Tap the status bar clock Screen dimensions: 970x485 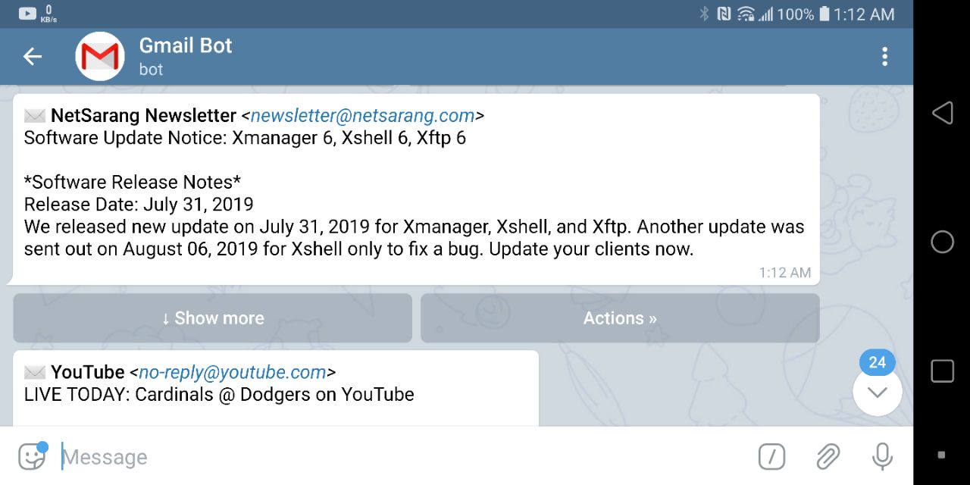click(x=864, y=14)
